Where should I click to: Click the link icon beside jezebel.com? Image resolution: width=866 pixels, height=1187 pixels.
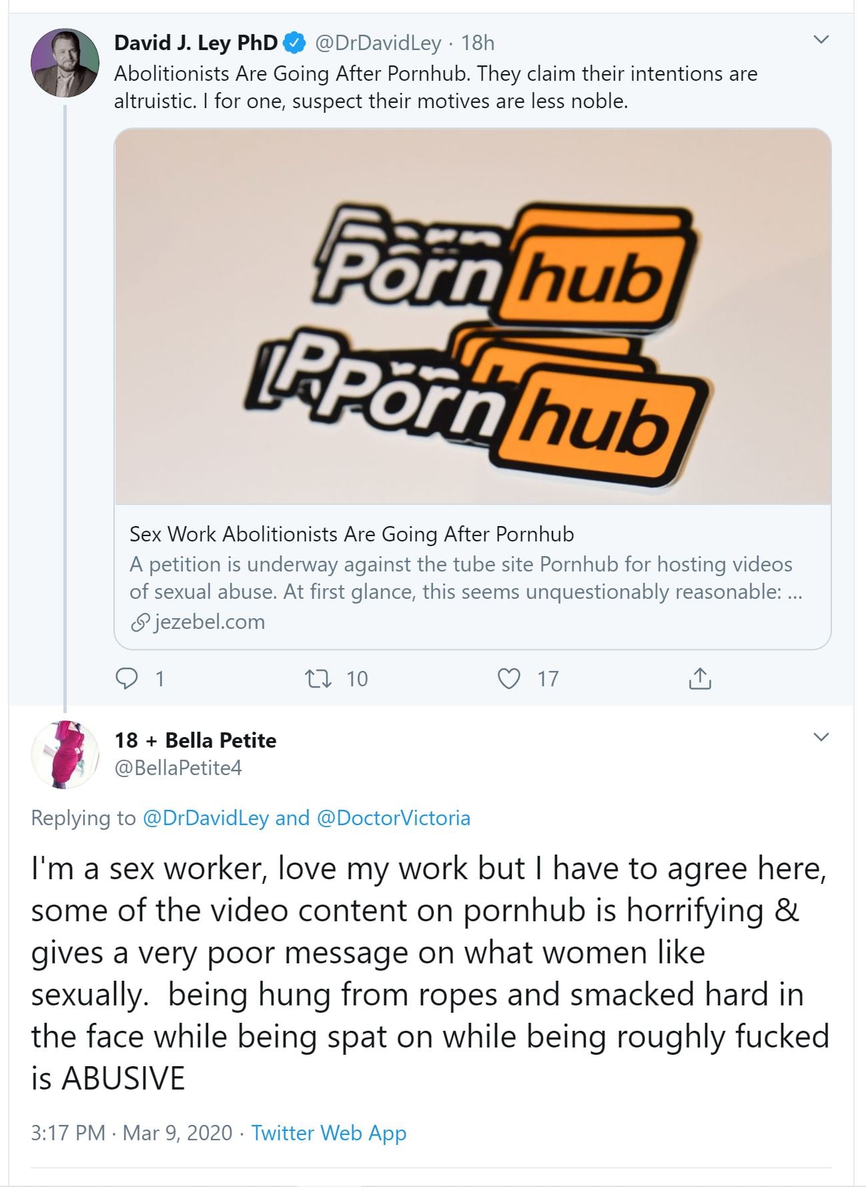[x=139, y=622]
